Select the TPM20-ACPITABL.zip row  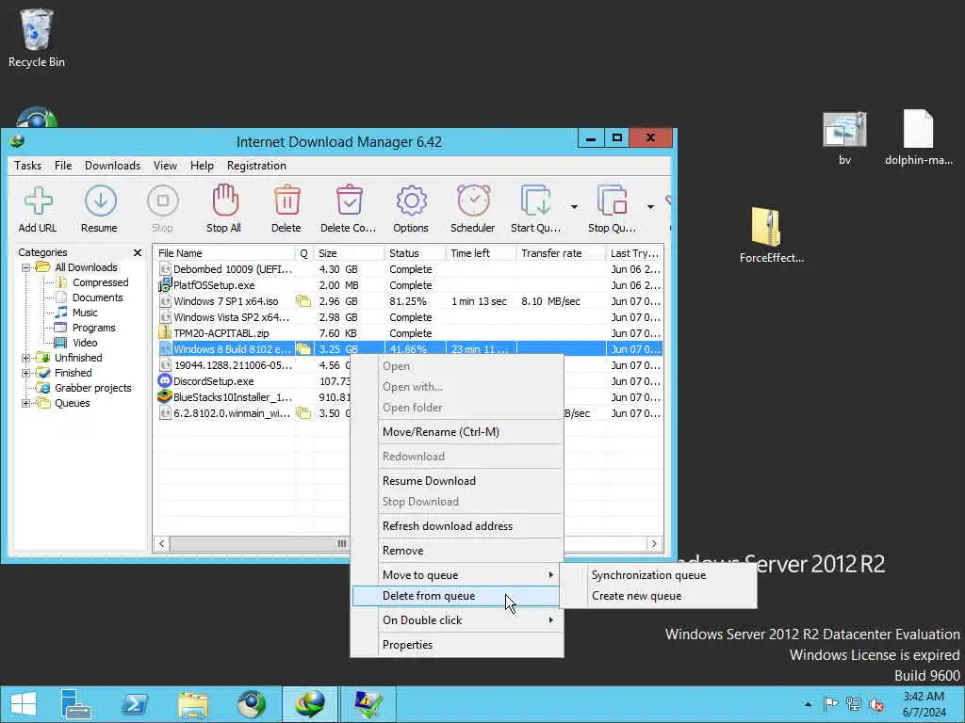[x=409, y=333]
